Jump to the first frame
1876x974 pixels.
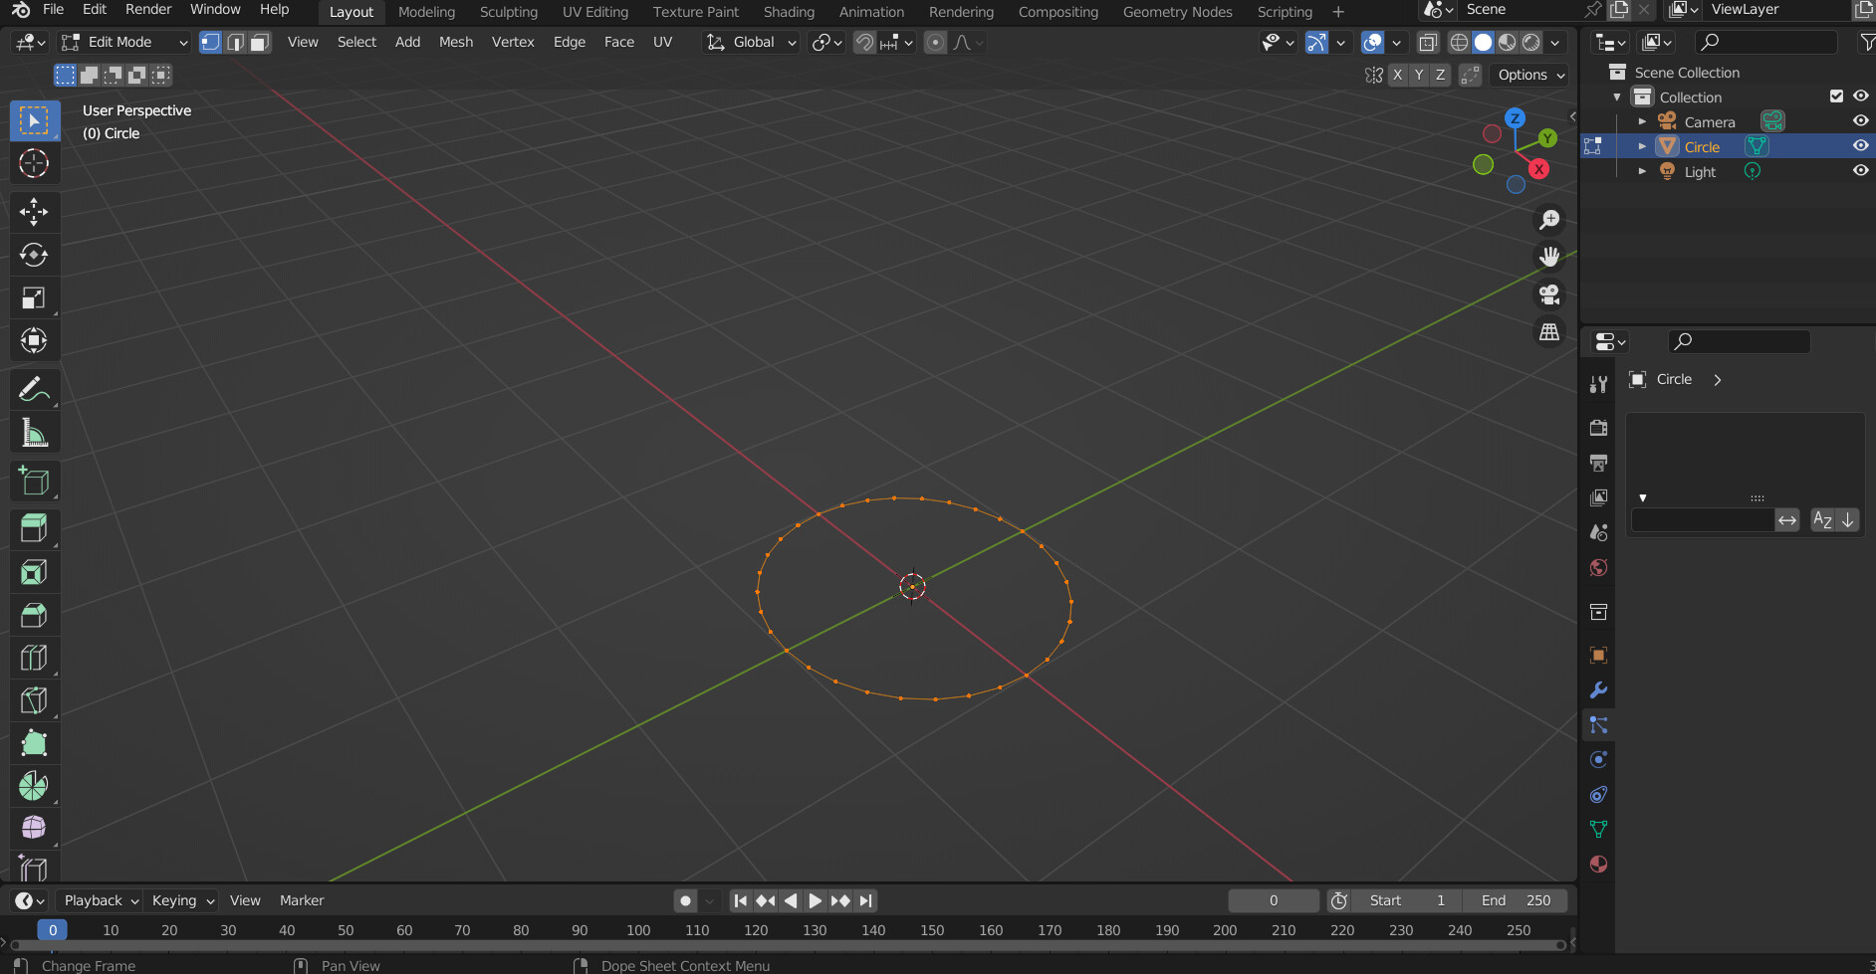tap(740, 900)
